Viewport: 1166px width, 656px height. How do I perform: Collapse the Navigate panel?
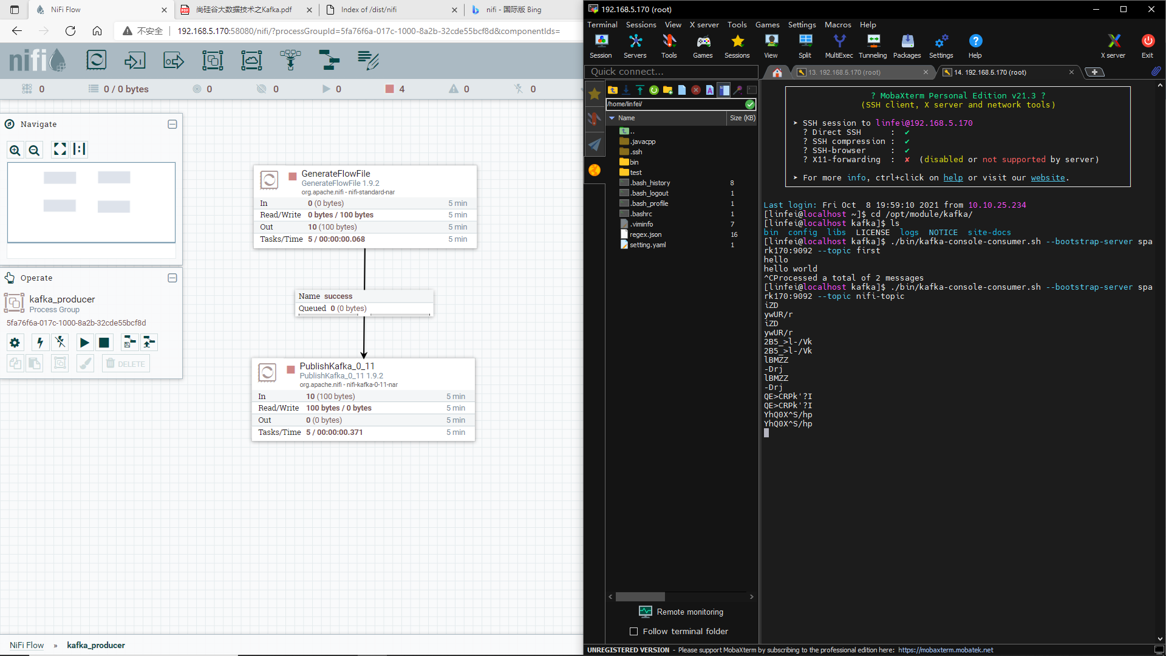(x=172, y=124)
